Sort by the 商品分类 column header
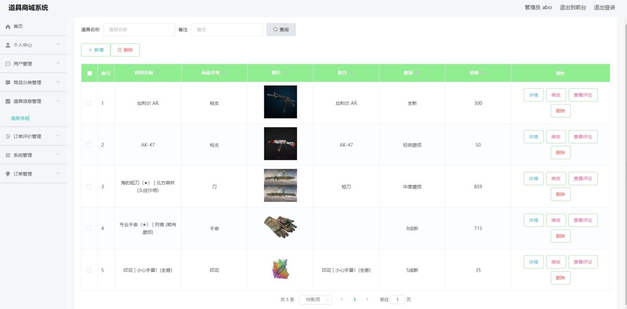 214,73
